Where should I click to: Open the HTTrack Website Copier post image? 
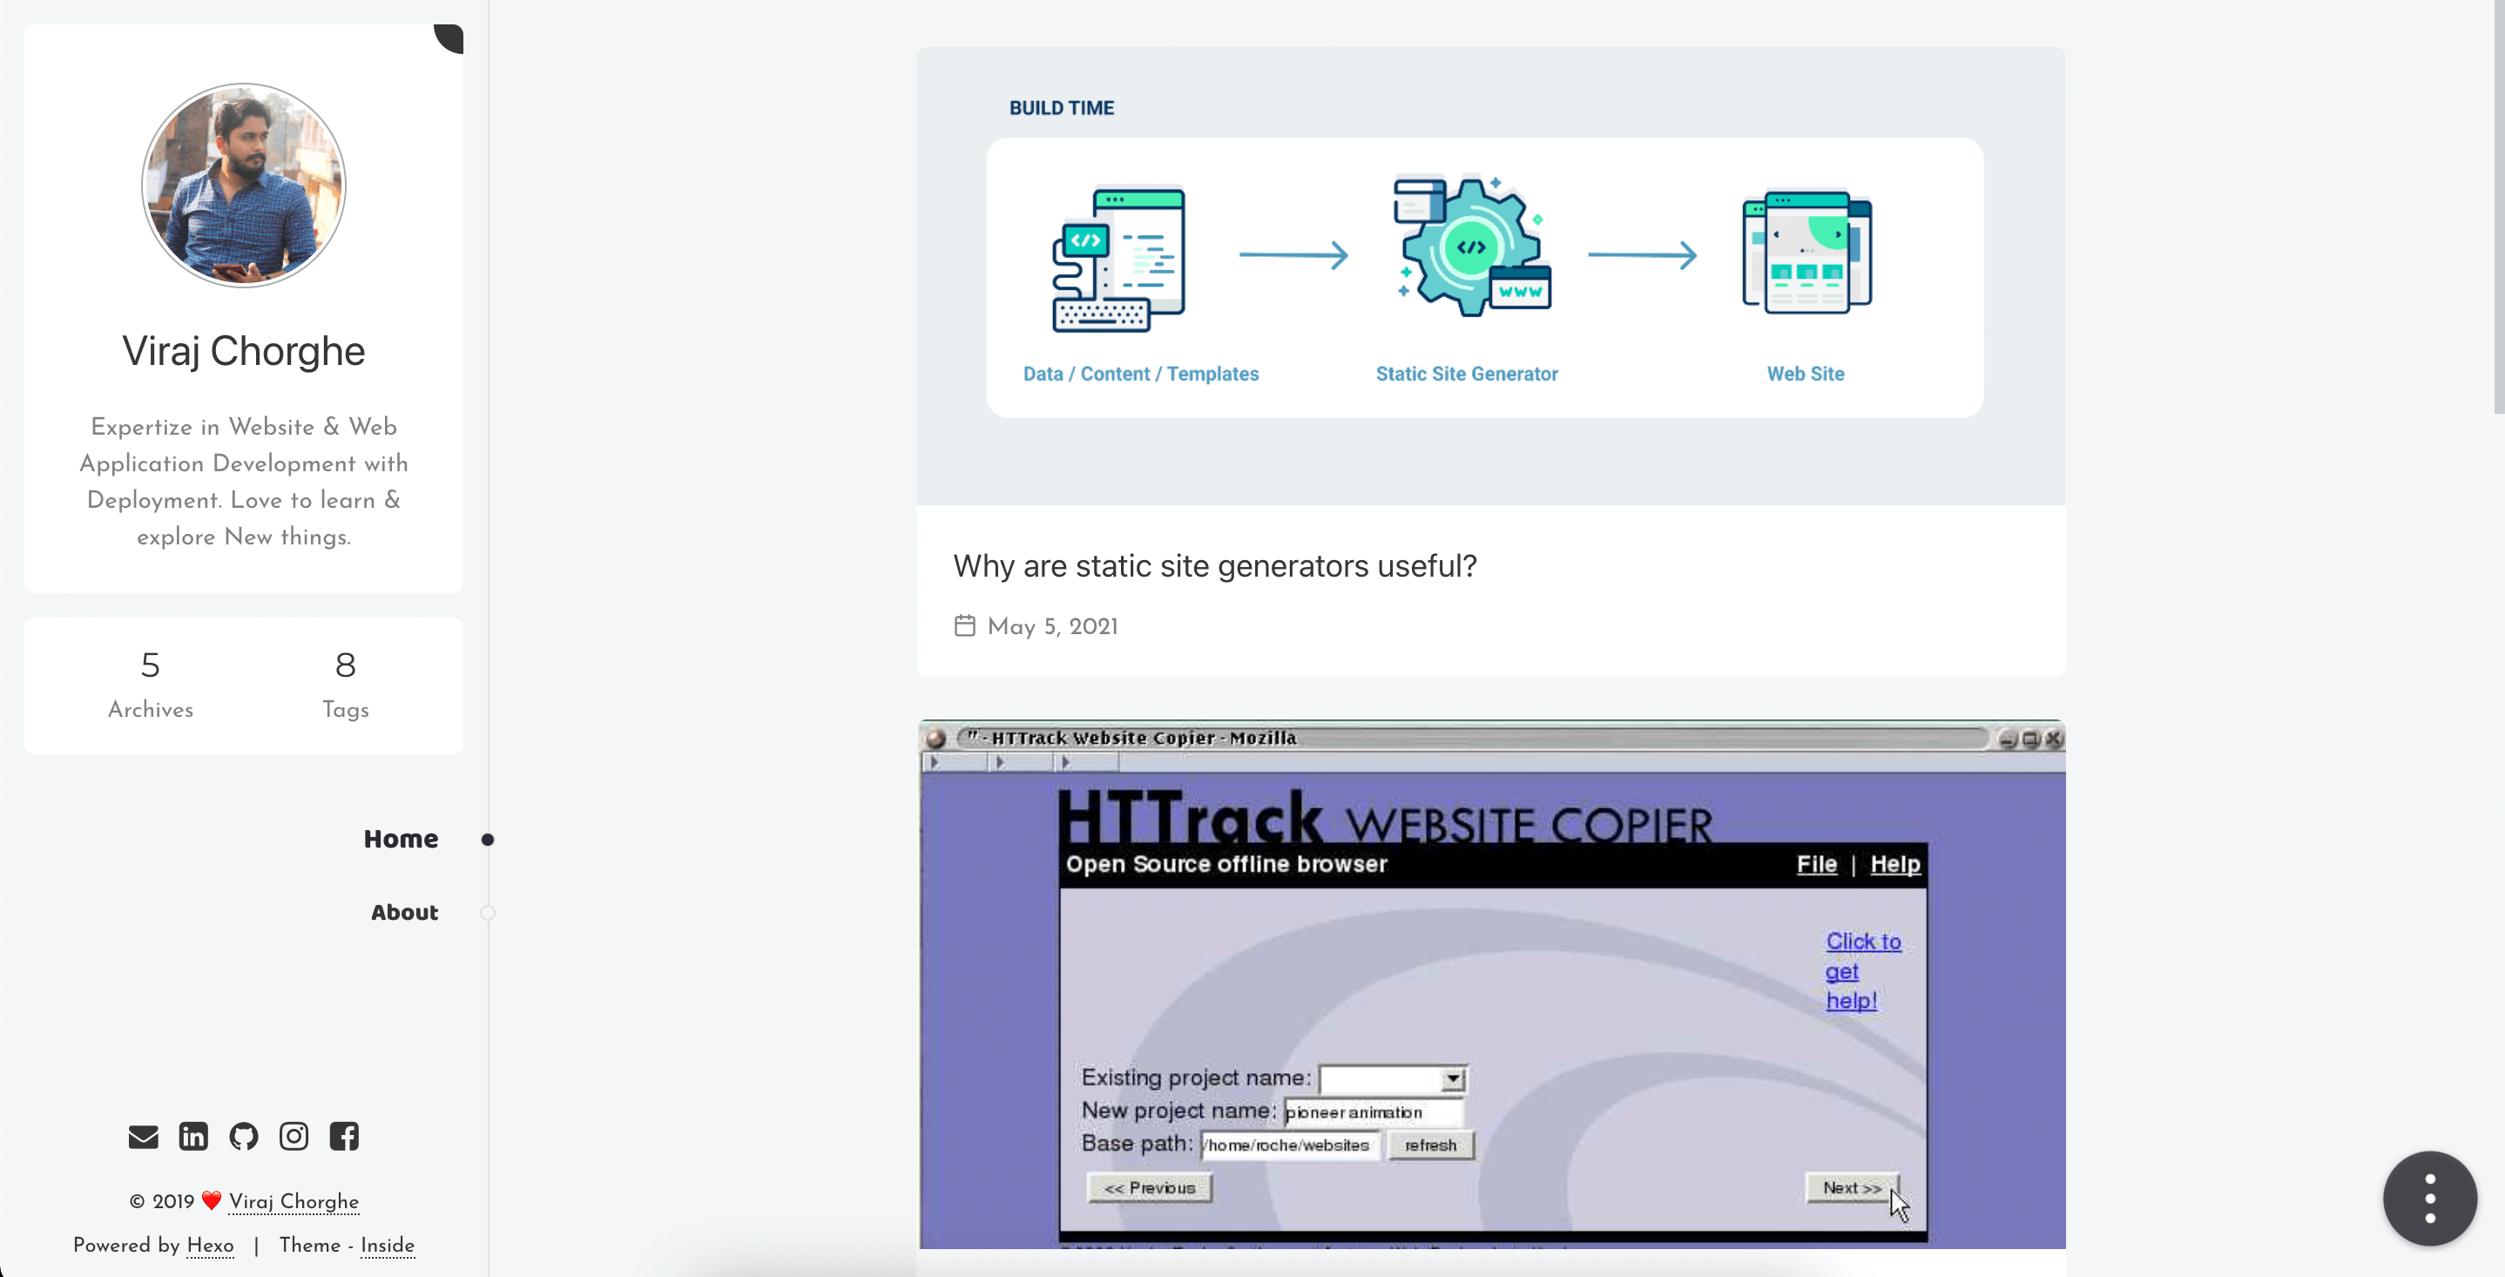click(1492, 984)
